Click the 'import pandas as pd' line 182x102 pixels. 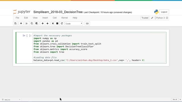coord(45,41)
